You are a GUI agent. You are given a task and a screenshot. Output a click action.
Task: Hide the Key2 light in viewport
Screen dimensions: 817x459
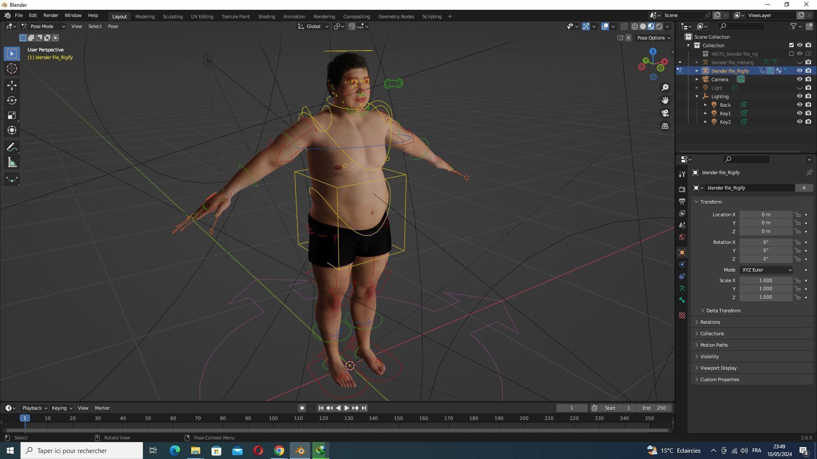click(800, 122)
